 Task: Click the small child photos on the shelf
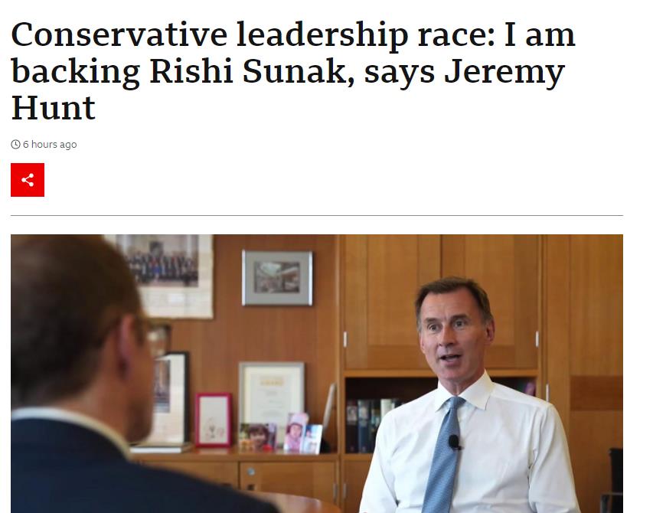click(x=280, y=434)
